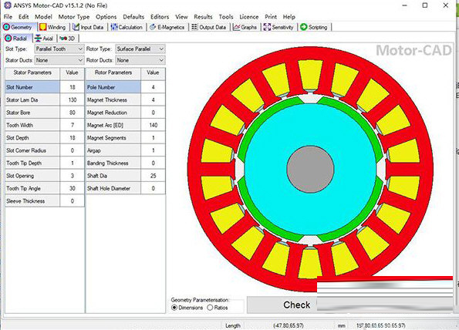
Task: Click the Input Data tab icon
Action: coord(76,27)
